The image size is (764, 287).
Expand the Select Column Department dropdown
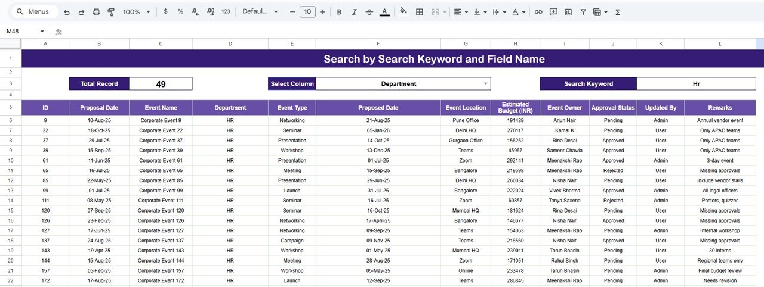(x=486, y=84)
